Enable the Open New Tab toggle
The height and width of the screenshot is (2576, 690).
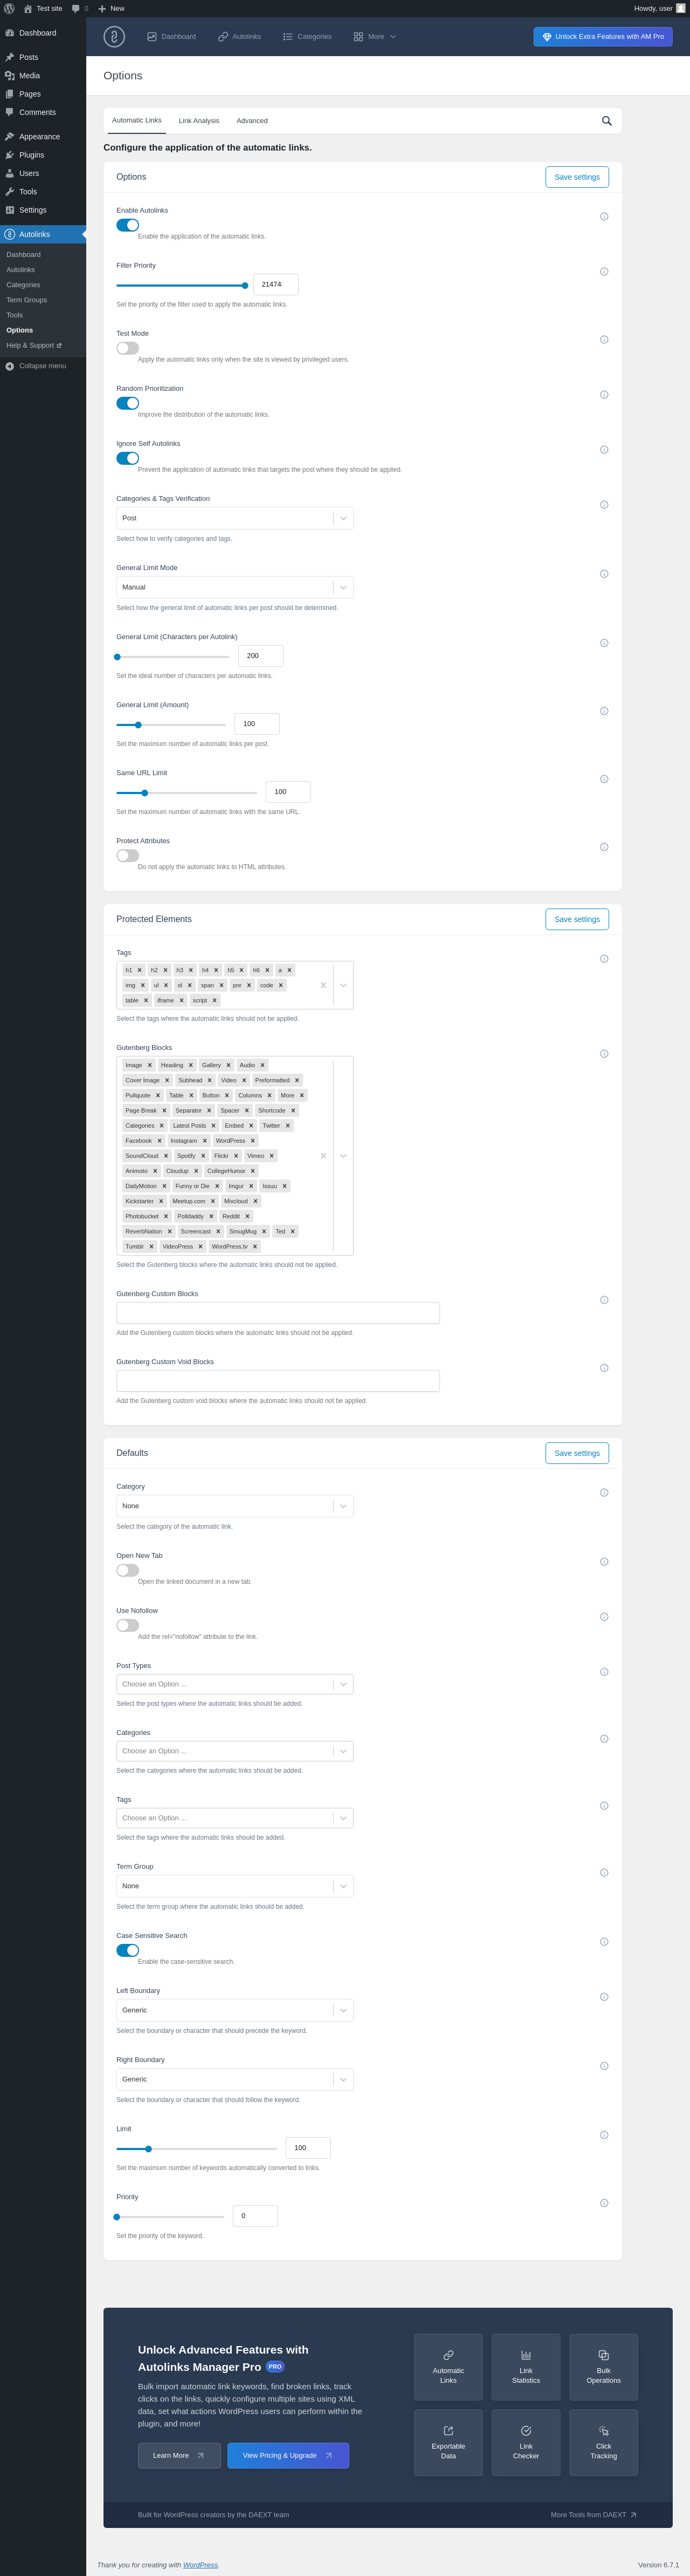click(x=128, y=1570)
